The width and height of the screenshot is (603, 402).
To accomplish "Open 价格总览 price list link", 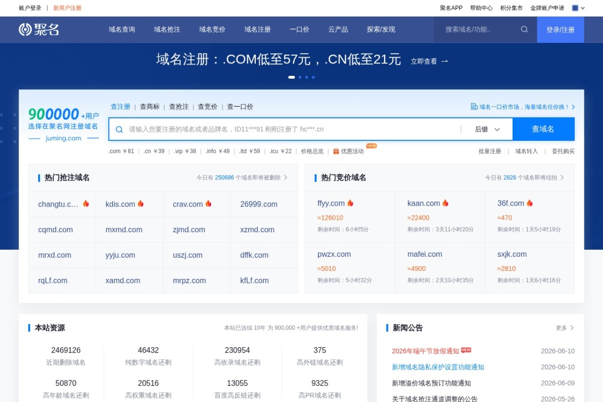I will pyautogui.click(x=312, y=151).
